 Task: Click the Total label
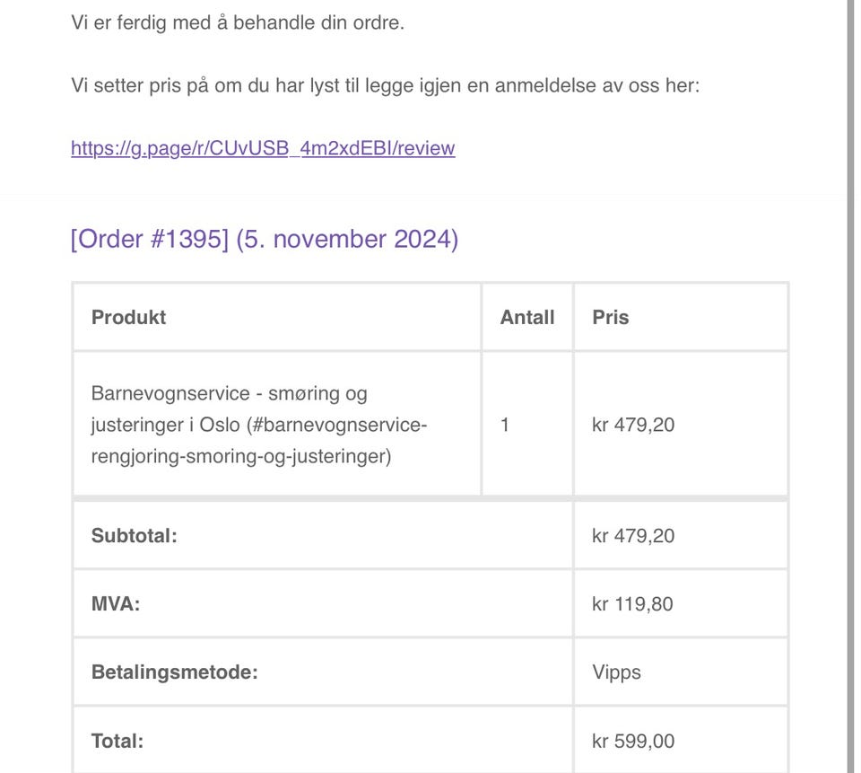[117, 742]
